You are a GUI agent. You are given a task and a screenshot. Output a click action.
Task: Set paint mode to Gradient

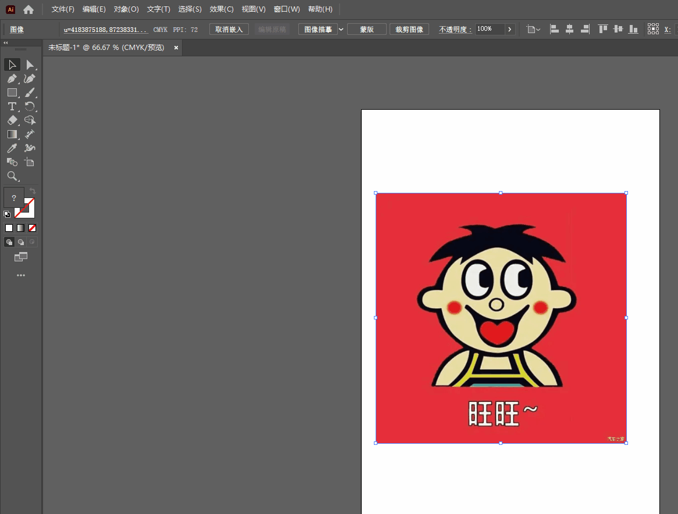pyautogui.click(x=20, y=228)
